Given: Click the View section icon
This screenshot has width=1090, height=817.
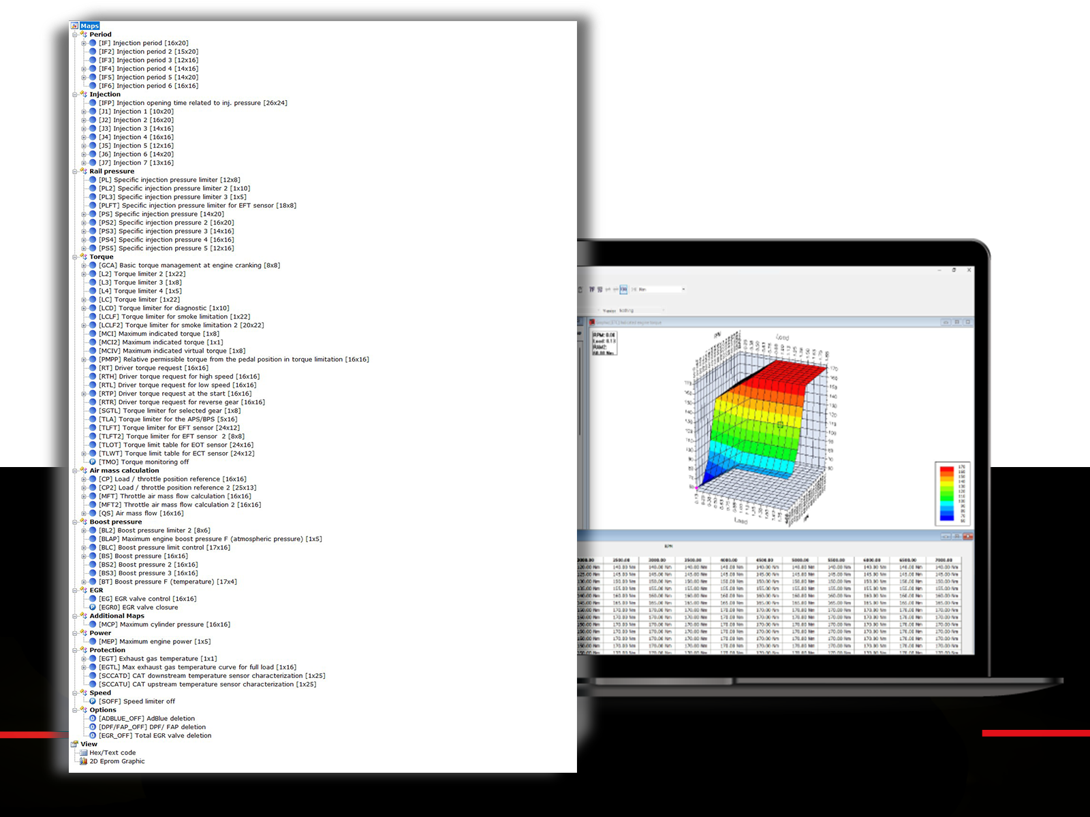Looking at the screenshot, I should (x=74, y=744).
